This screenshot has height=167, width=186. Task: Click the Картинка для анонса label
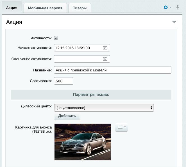(x=33, y=129)
